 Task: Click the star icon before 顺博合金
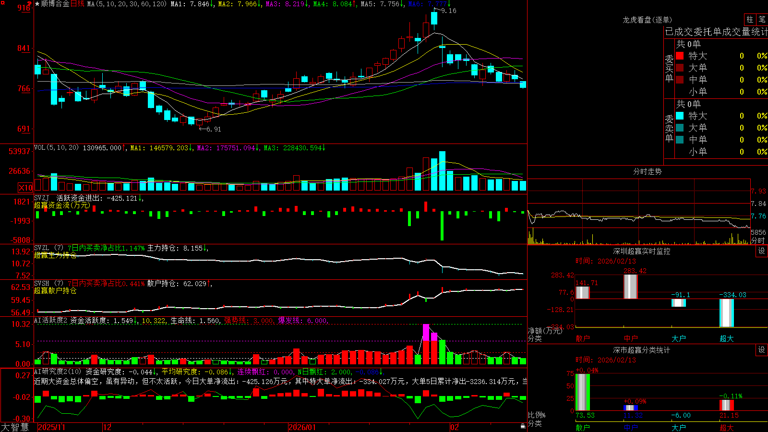click(x=37, y=4)
